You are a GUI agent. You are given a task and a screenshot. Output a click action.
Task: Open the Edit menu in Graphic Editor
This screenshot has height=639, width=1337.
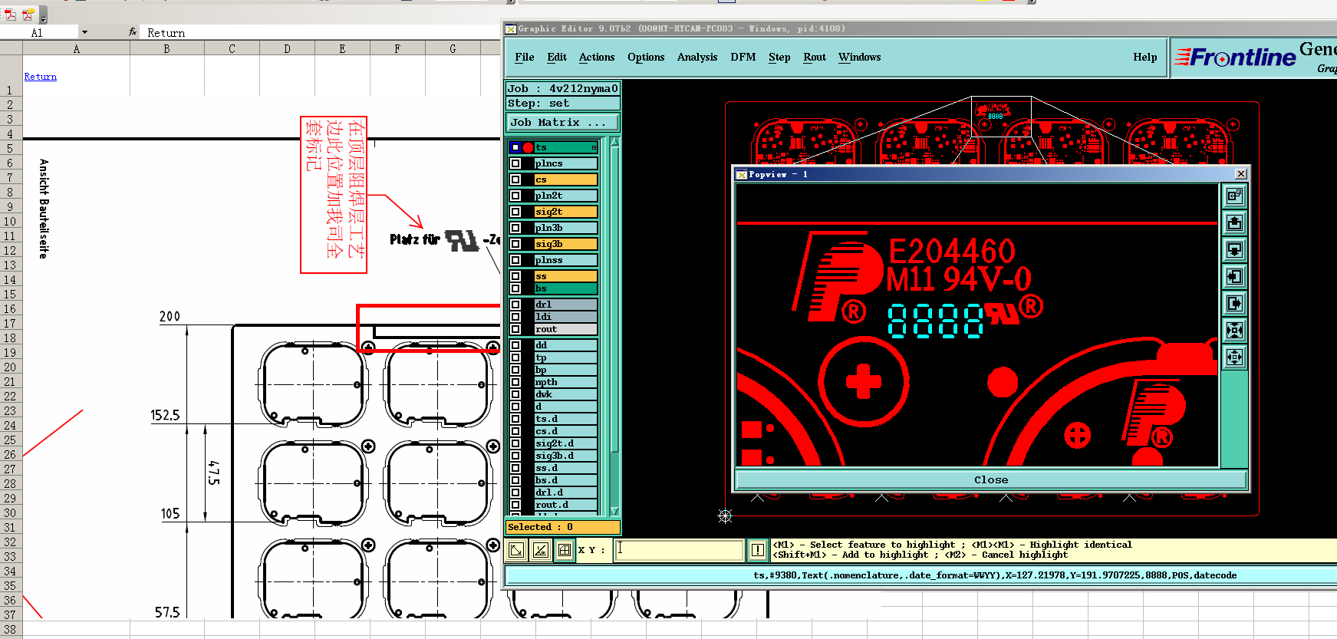point(557,58)
